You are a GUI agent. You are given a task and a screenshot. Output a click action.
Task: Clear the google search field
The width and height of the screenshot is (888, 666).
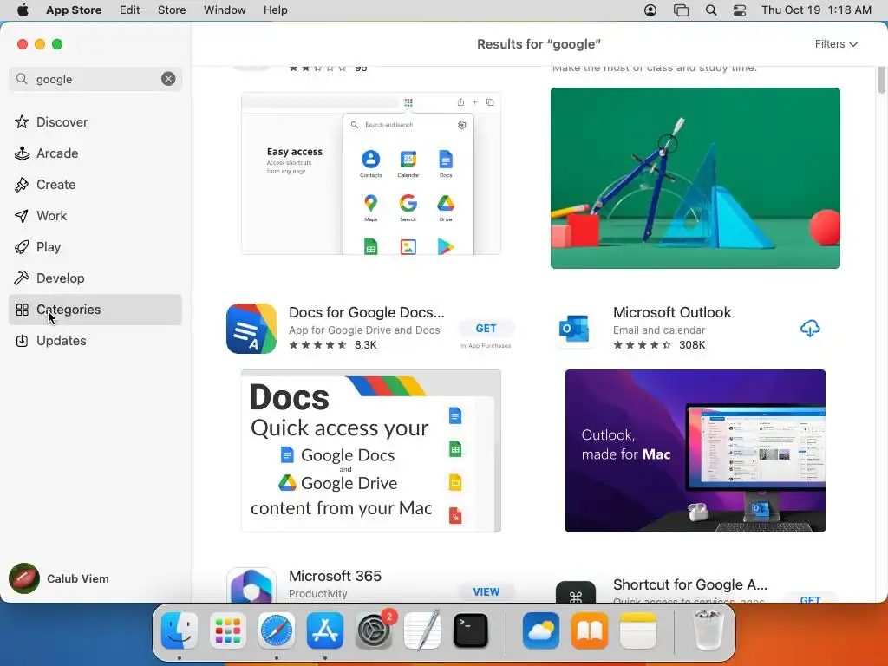coord(168,79)
